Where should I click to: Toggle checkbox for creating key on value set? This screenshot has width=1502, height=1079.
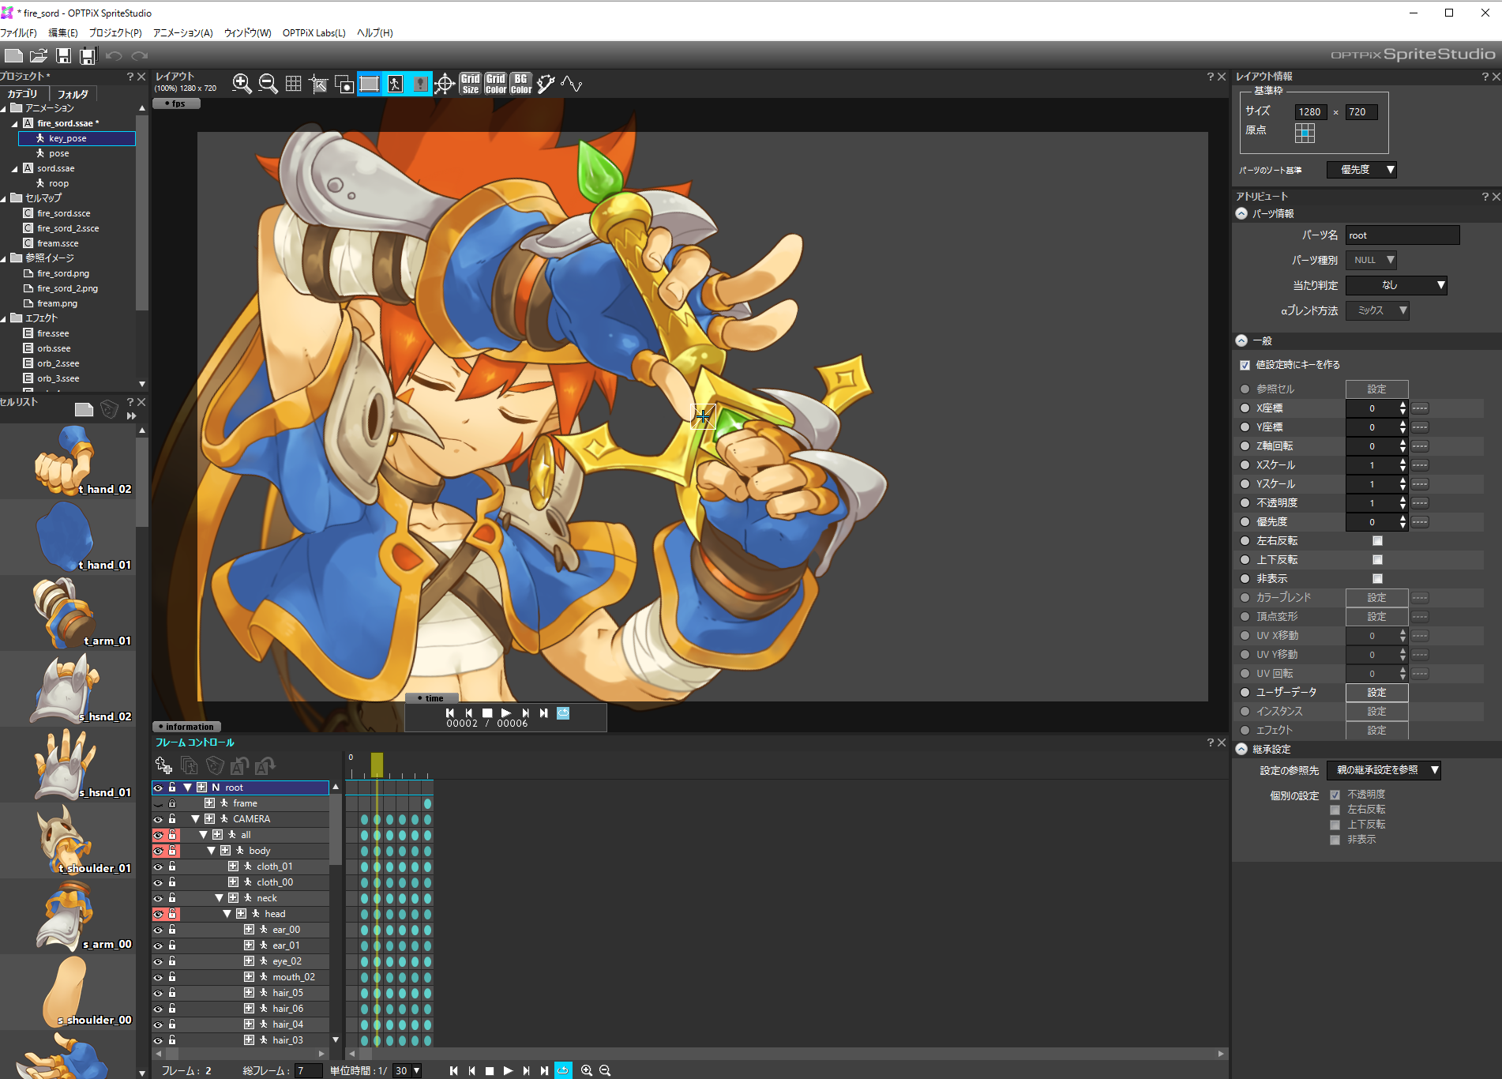(x=1245, y=365)
